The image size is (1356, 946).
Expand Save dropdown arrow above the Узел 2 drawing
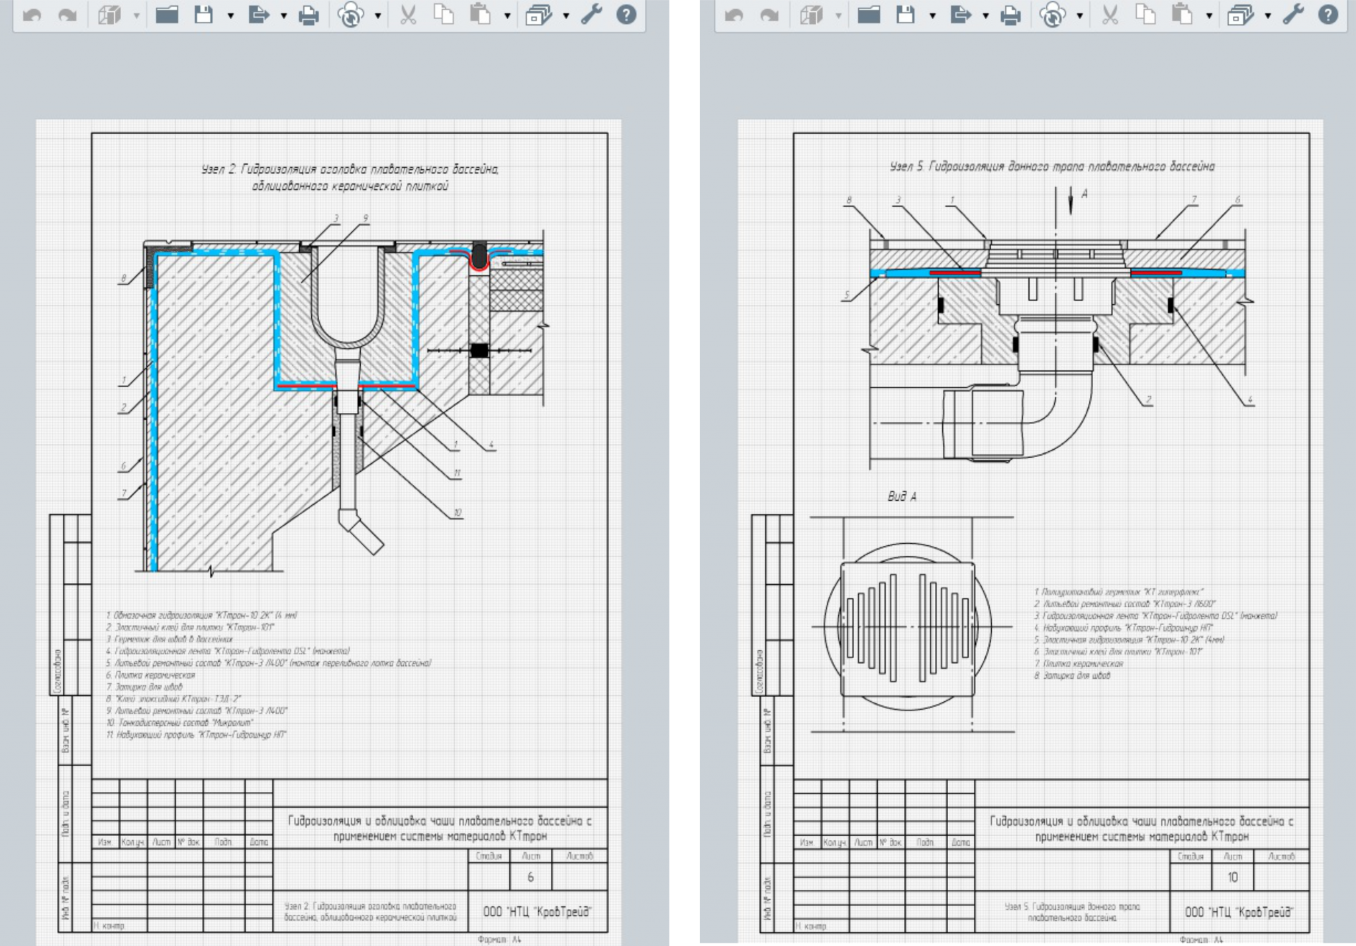230,15
